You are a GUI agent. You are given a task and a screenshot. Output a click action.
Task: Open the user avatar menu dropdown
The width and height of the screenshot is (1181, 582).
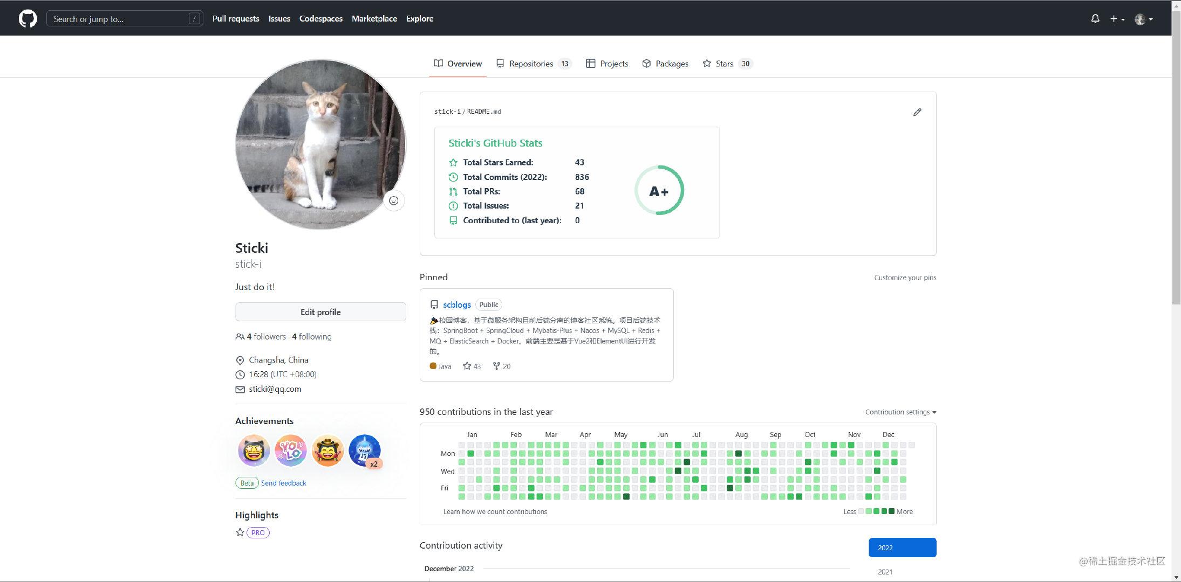pyautogui.click(x=1143, y=19)
